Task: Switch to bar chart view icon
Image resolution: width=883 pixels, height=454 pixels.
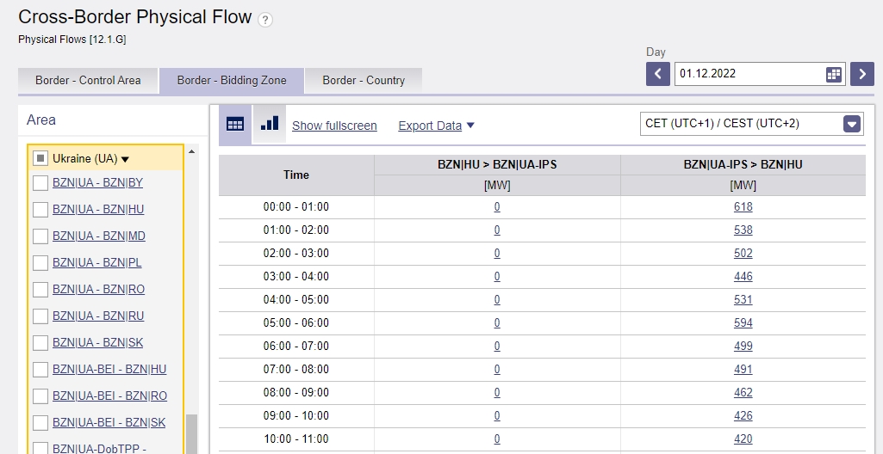Action: pyautogui.click(x=269, y=124)
